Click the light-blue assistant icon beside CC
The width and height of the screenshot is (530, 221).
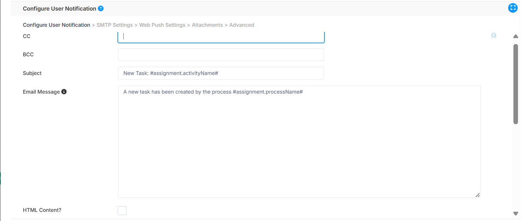(494, 36)
